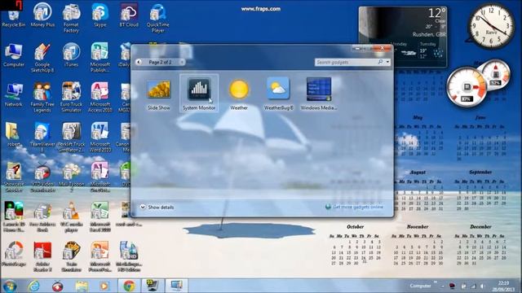The height and width of the screenshot is (293, 522).
Task: Select the Microsoft Access 2010 shortcut
Action: click(x=100, y=98)
